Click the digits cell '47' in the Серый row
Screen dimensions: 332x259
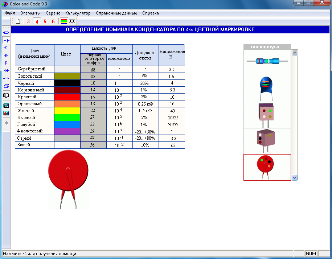pos(93,138)
